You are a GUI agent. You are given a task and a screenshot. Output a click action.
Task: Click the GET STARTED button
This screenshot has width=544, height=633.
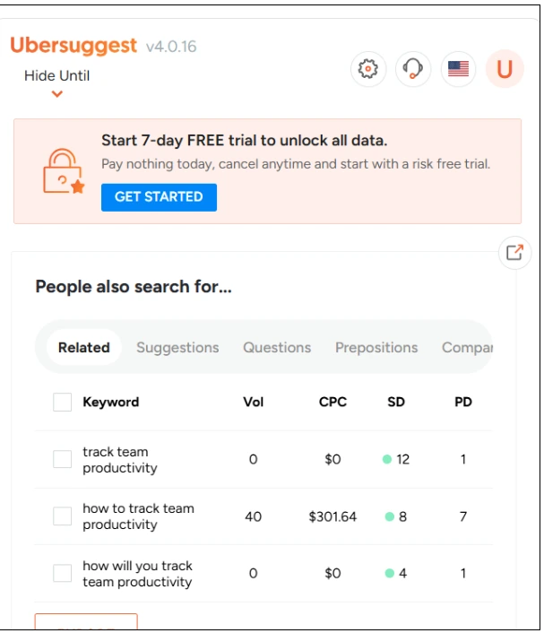159,197
